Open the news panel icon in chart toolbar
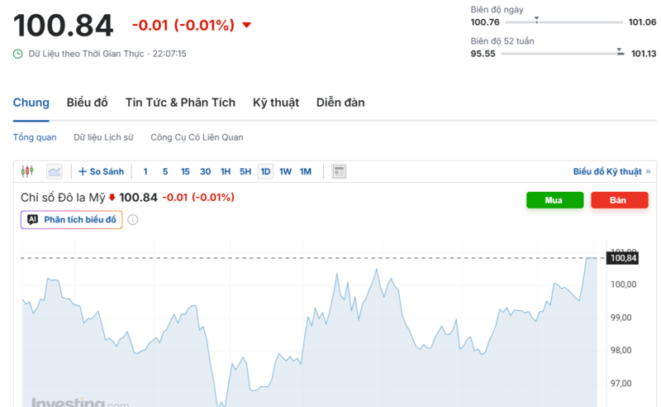Screen dimensions: 661x407 tap(339, 171)
